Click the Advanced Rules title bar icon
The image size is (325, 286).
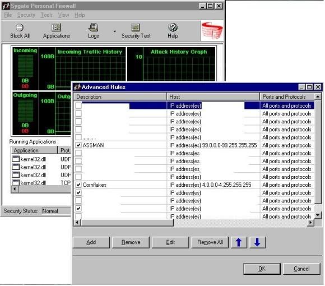click(77, 87)
